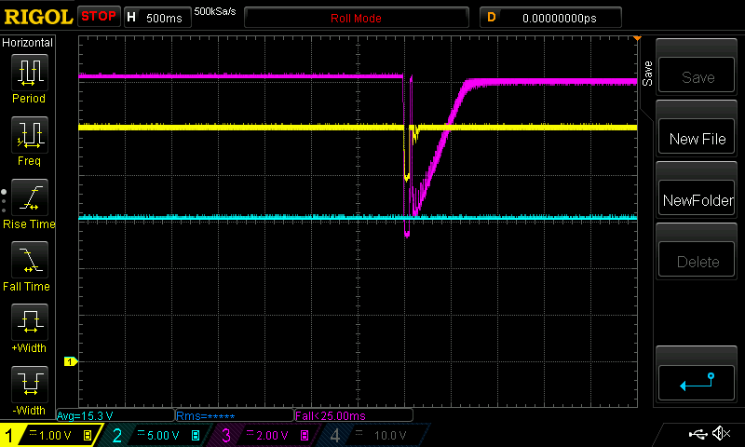
Task: Open the Horizontal measurement menu header
Action: (x=28, y=43)
